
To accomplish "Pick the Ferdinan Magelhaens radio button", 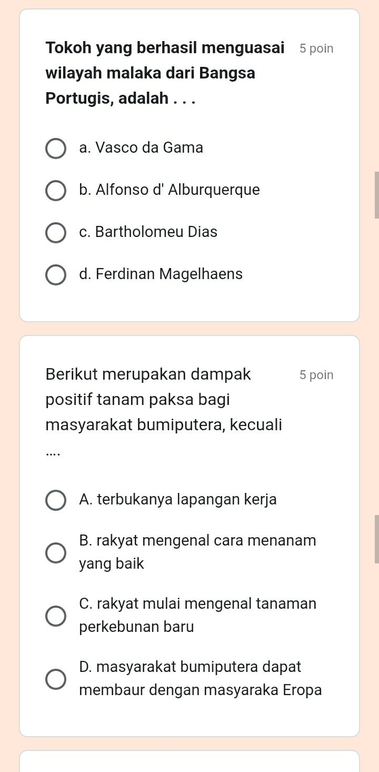I will [x=56, y=275].
